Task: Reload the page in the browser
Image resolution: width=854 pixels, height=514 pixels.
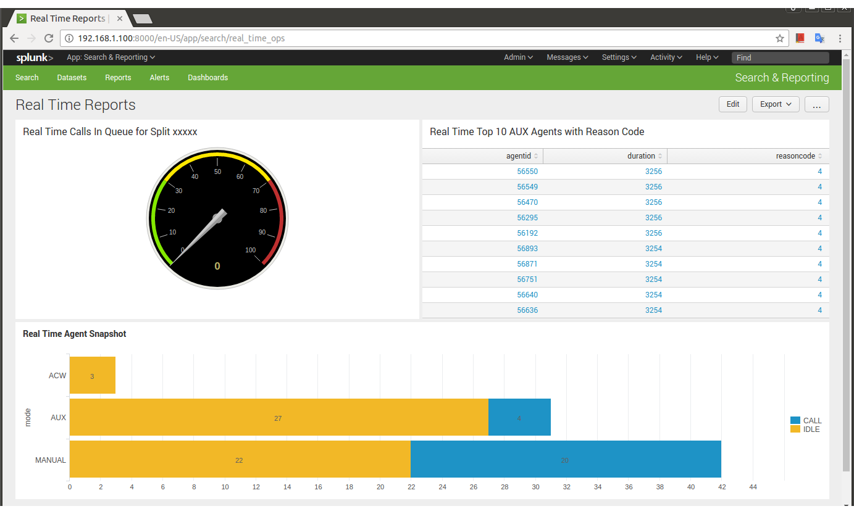Action: click(x=49, y=38)
